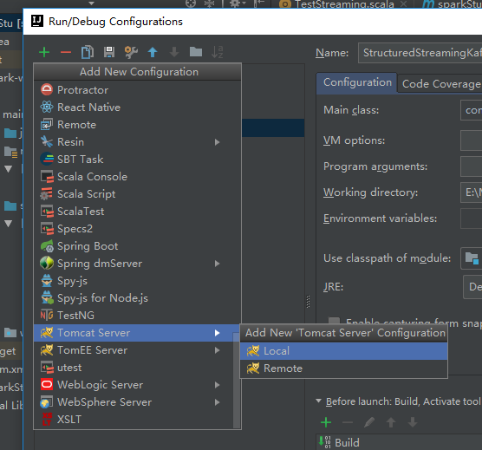Click the VM options input field
This screenshot has width=482, height=450.
(472, 140)
